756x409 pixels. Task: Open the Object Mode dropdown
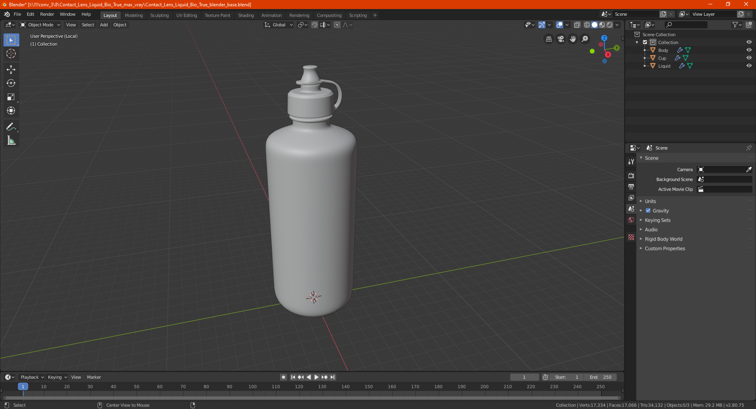40,25
